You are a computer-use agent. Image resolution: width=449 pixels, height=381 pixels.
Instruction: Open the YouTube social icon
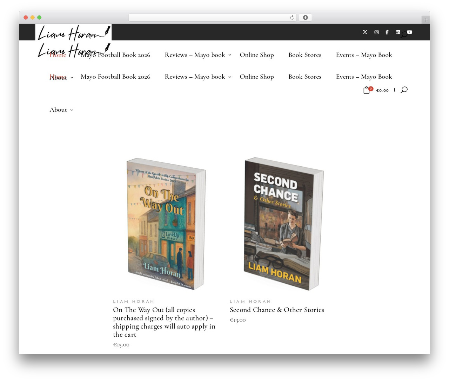coord(409,32)
